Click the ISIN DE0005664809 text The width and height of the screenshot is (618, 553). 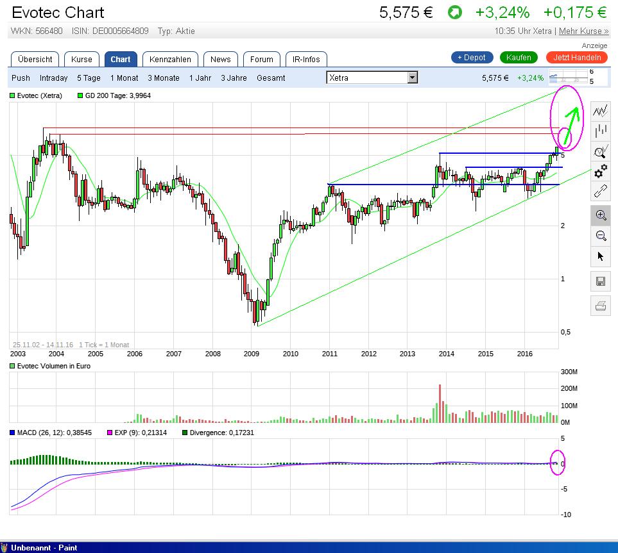click(x=110, y=31)
